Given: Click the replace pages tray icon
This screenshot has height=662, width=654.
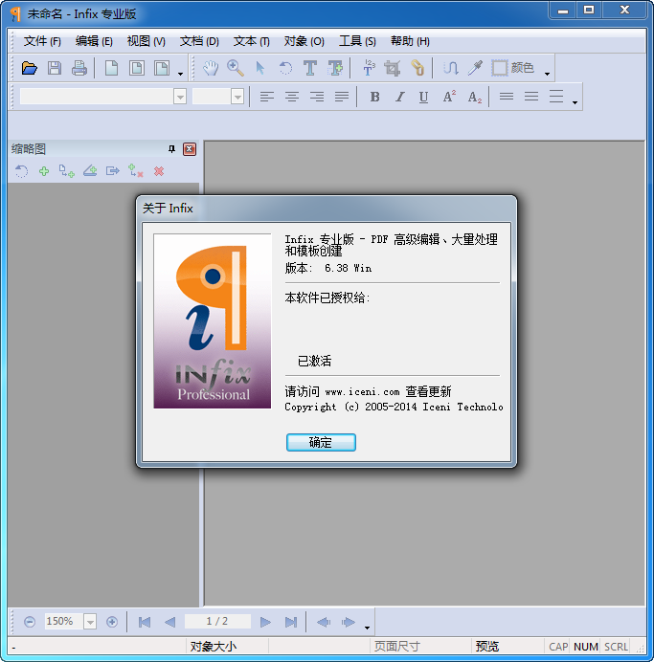Looking at the screenshot, I should [x=90, y=171].
